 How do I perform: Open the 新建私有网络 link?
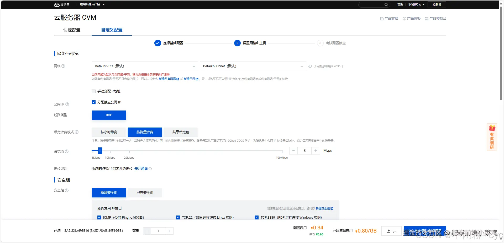[169, 79]
